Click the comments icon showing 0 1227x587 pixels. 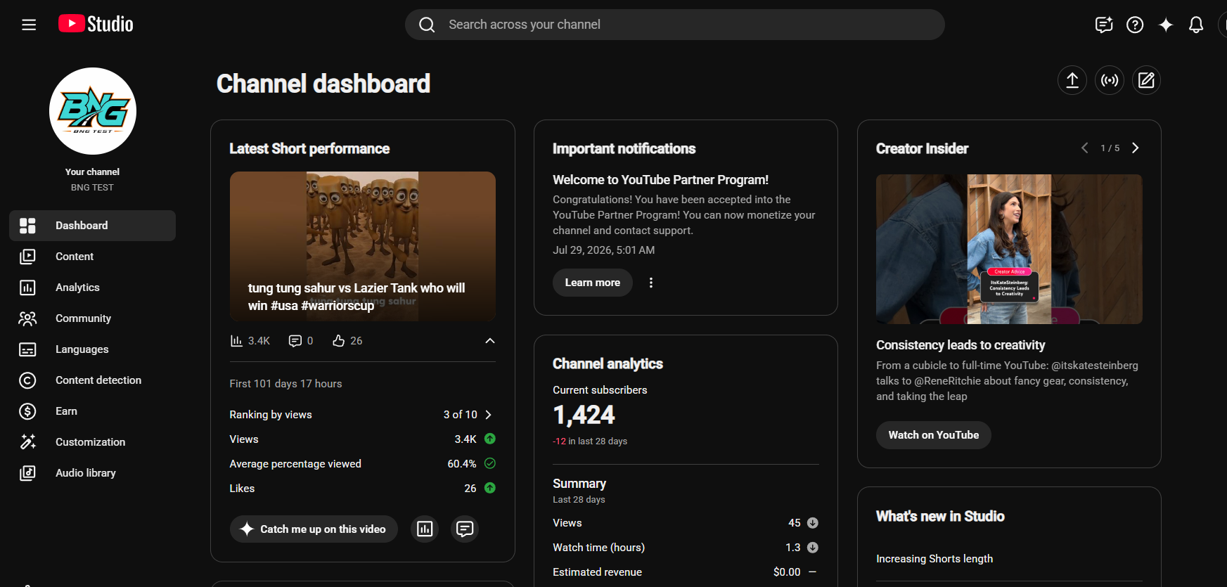[x=295, y=341]
